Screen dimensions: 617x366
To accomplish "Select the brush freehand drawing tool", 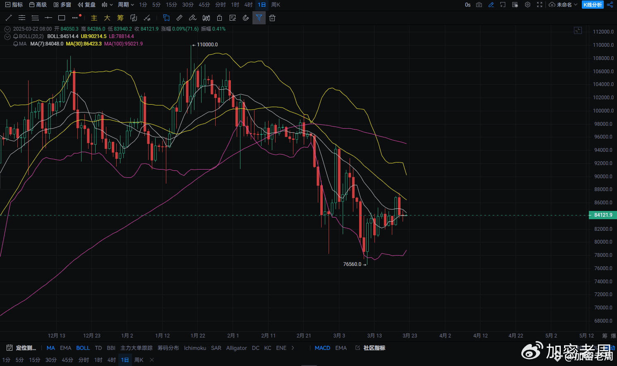I will pyautogui.click(x=192, y=18).
